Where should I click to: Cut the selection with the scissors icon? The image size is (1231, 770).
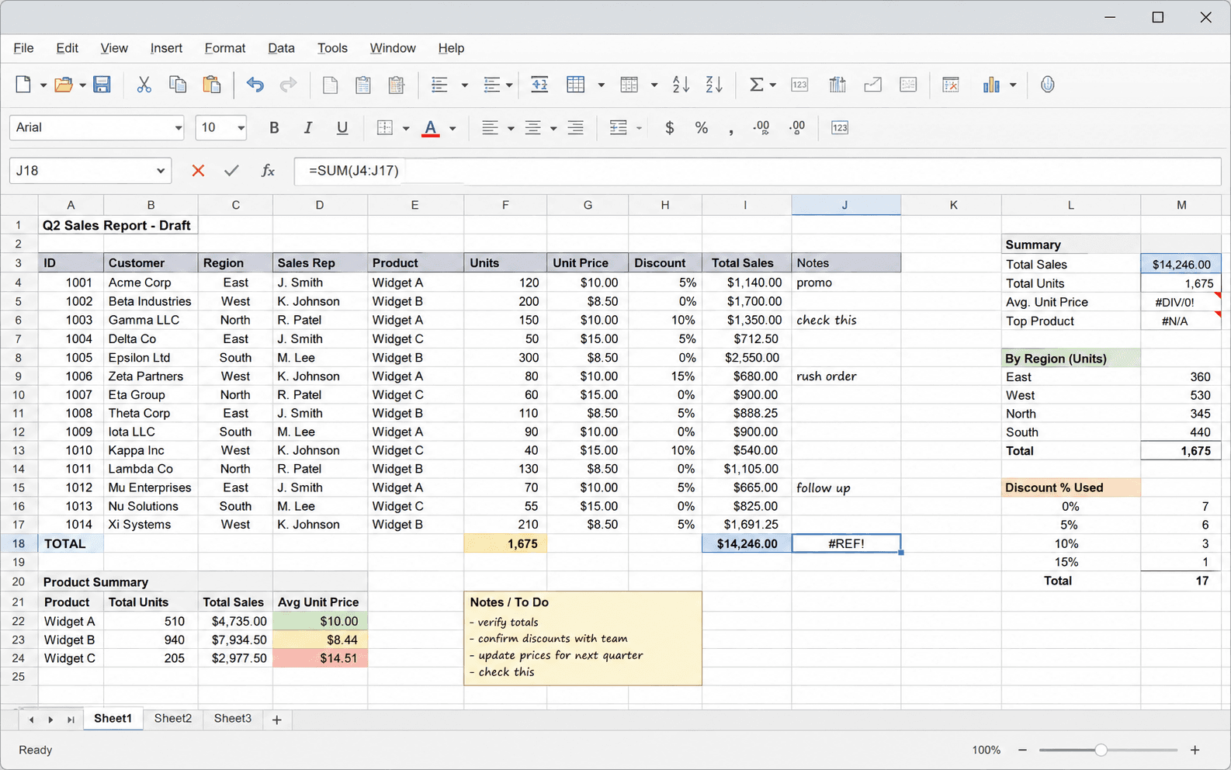point(144,85)
